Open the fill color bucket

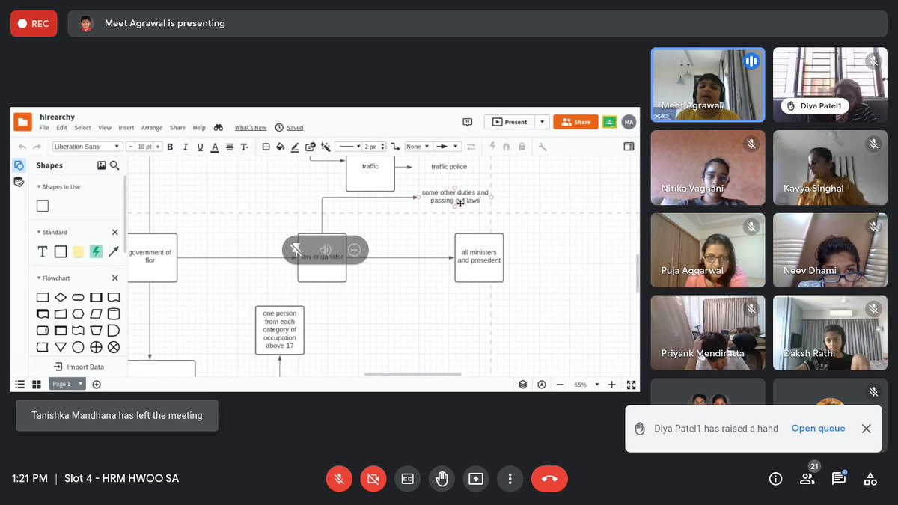click(x=280, y=147)
